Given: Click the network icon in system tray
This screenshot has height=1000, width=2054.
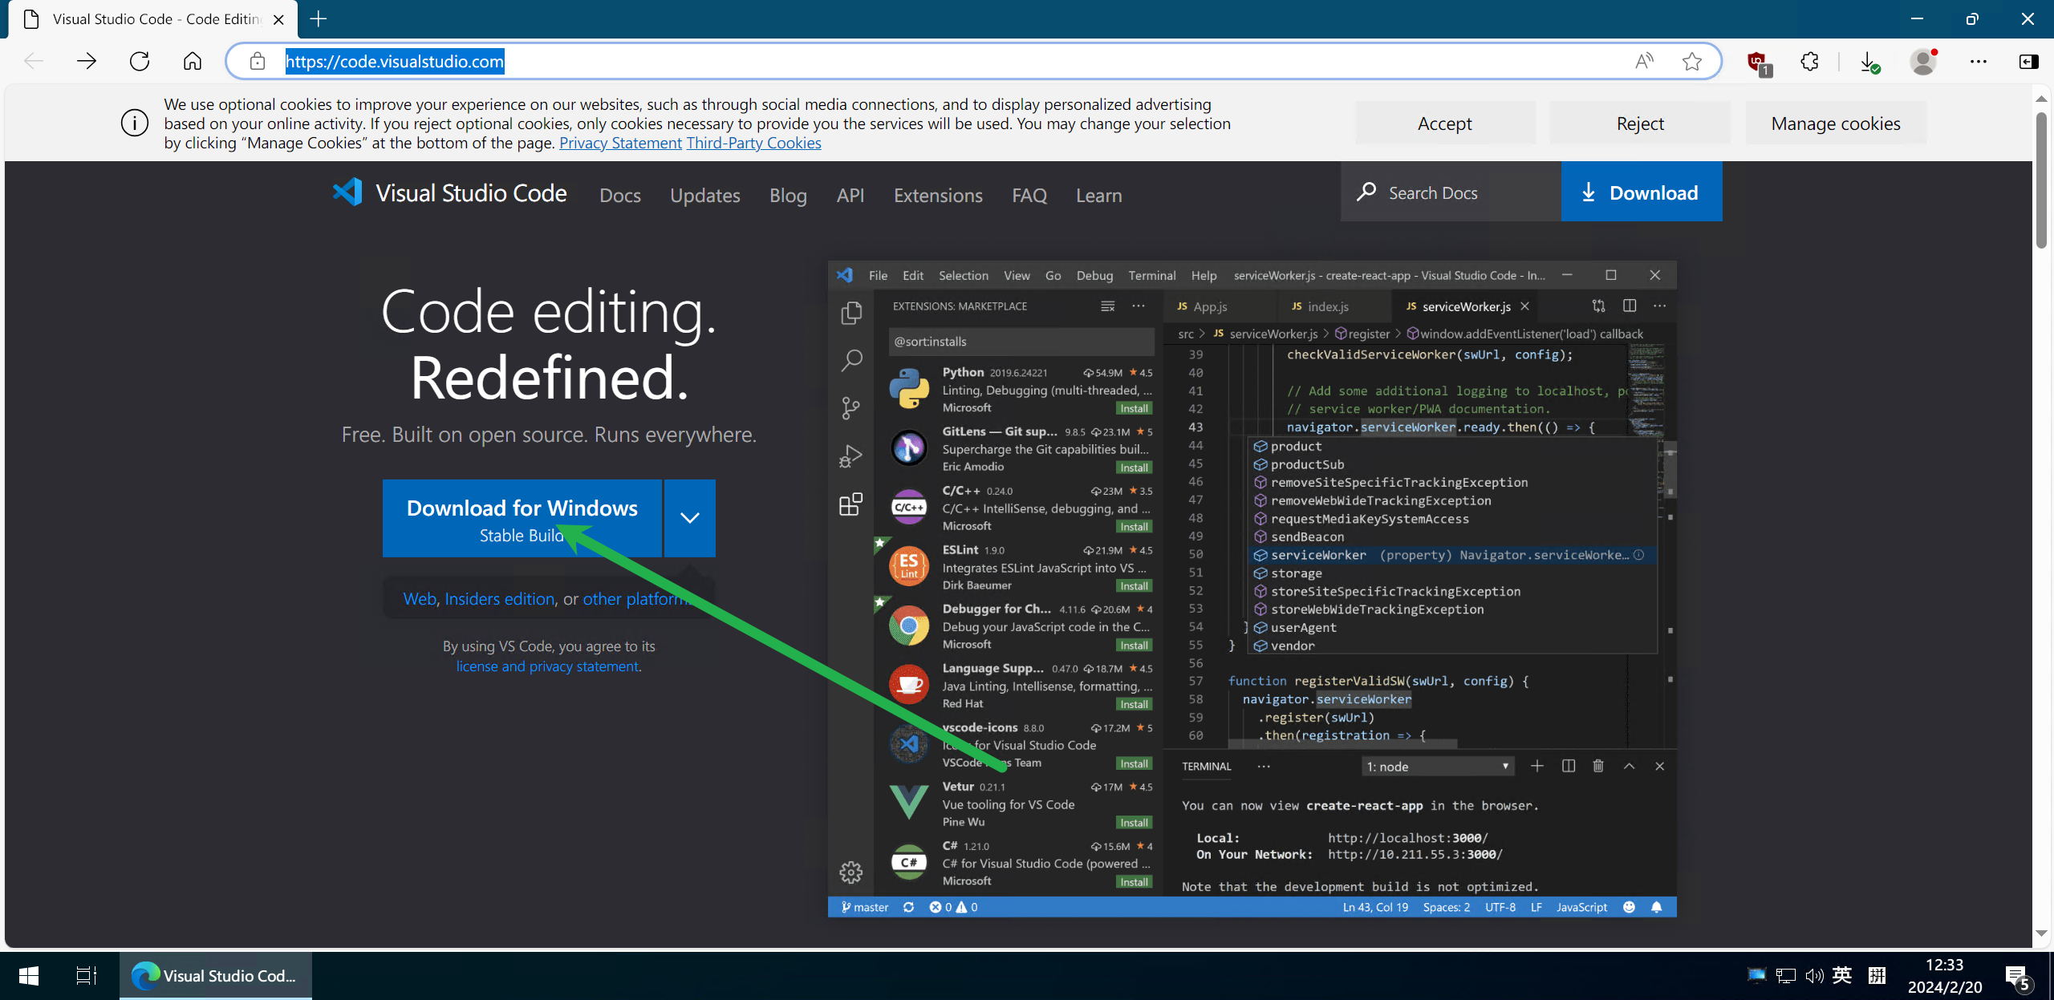Looking at the screenshot, I should pyautogui.click(x=1786, y=976).
